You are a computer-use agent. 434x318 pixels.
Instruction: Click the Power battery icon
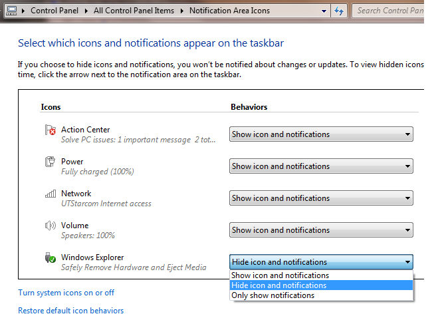tap(50, 162)
